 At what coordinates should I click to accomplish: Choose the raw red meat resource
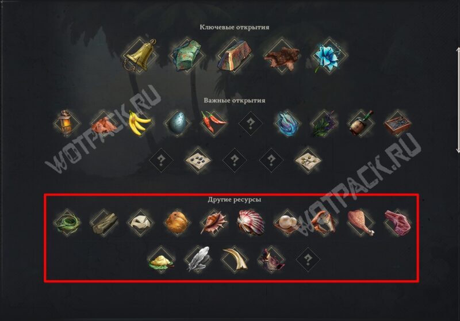[x=397, y=222]
